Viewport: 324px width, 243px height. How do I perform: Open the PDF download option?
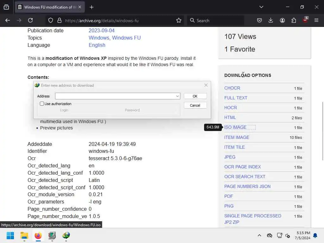(x=228, y=196)
